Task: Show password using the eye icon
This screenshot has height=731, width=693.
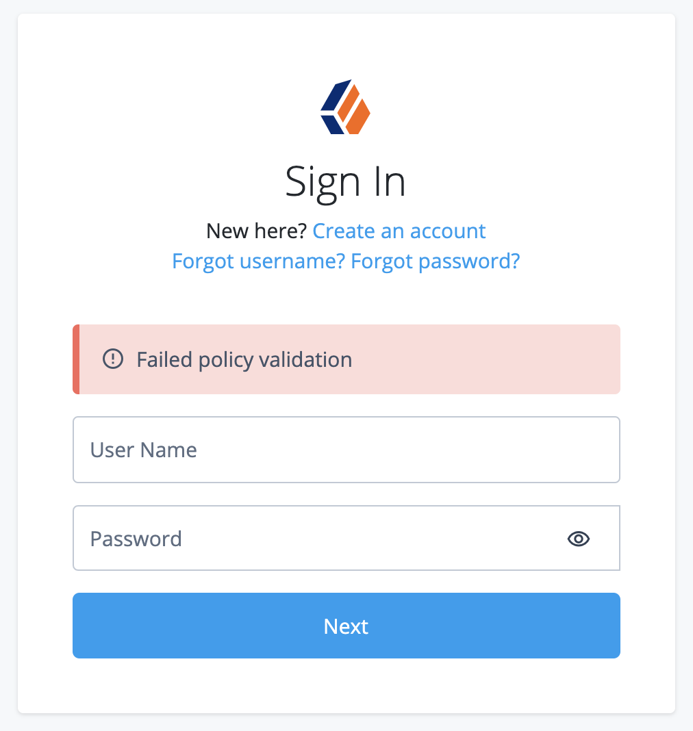Action: 579,539
